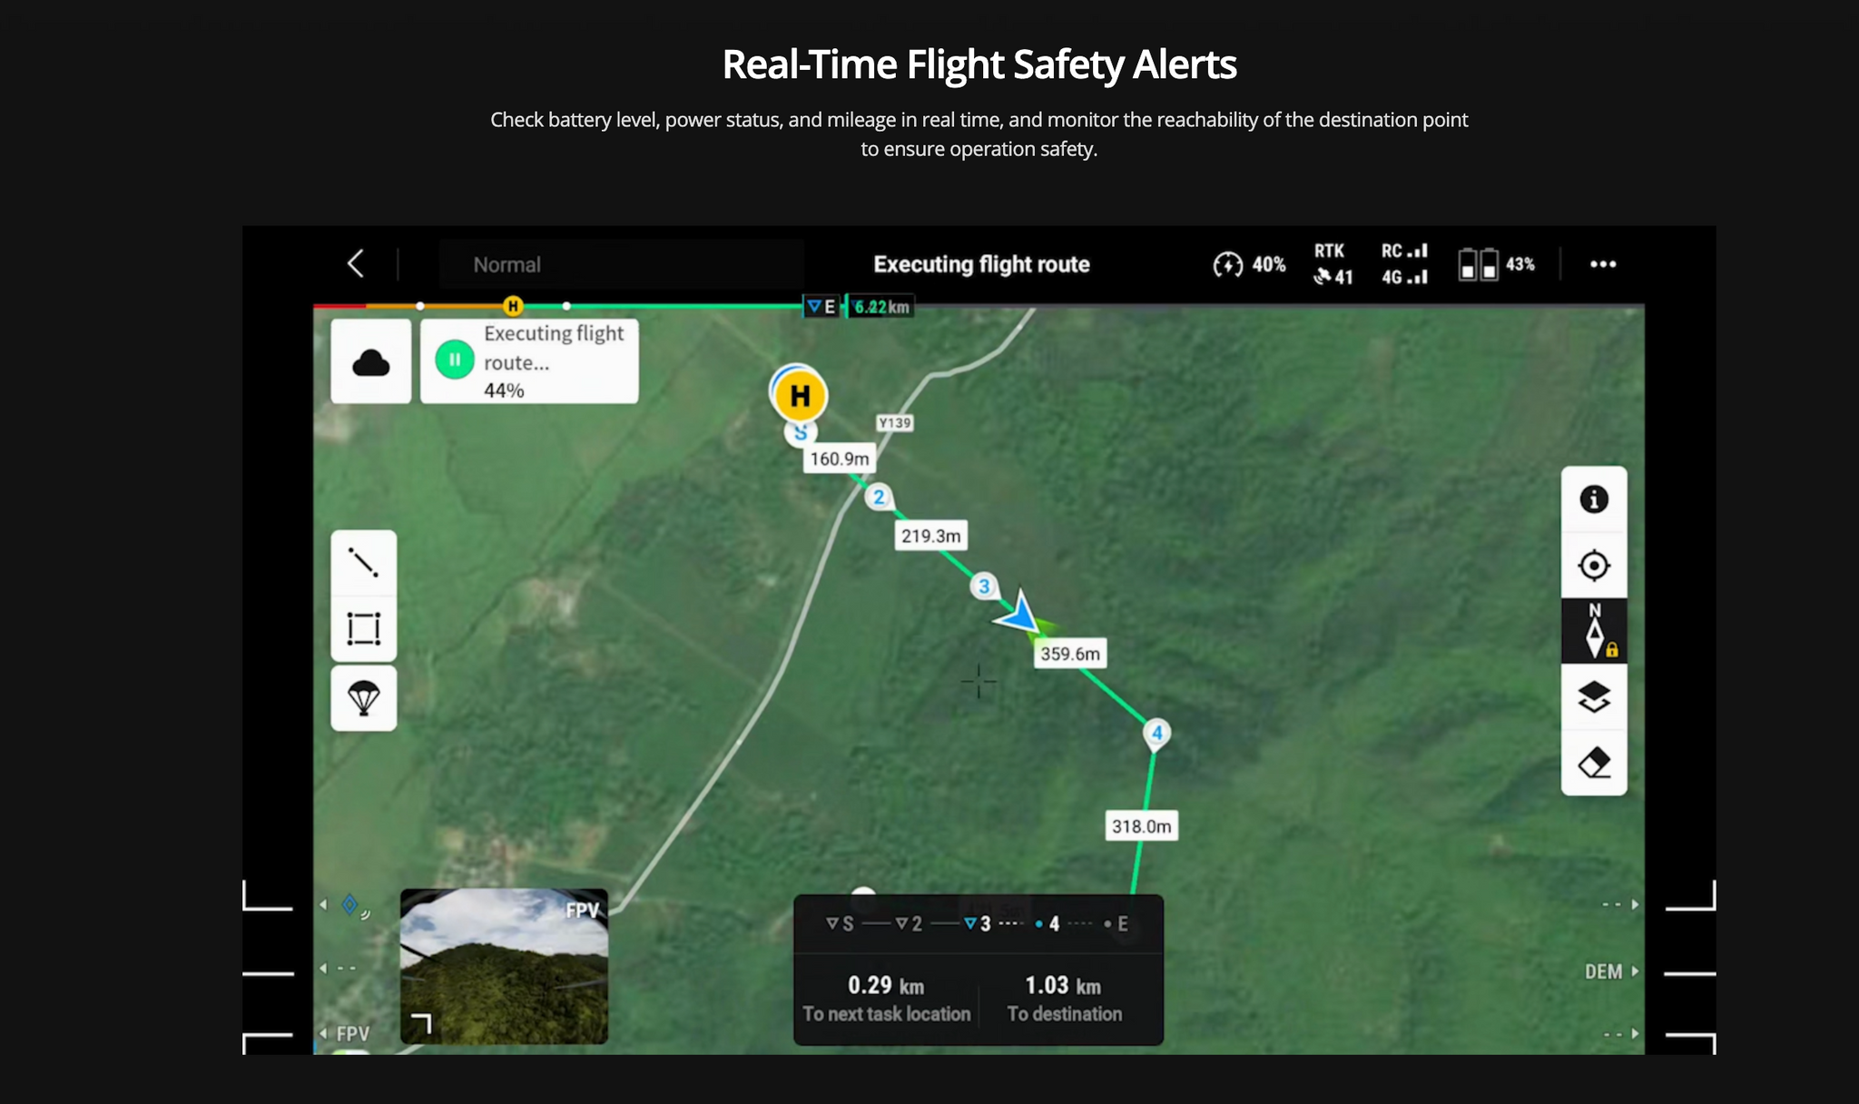Click the H marker on progress bar
The height and width of the screenshot is (1104, 1859).
point(513,306)
